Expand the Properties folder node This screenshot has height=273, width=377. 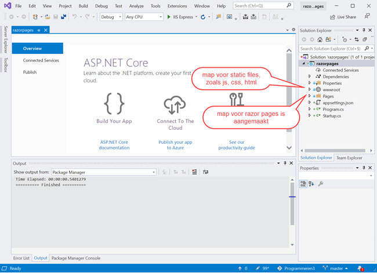(310, 83)
